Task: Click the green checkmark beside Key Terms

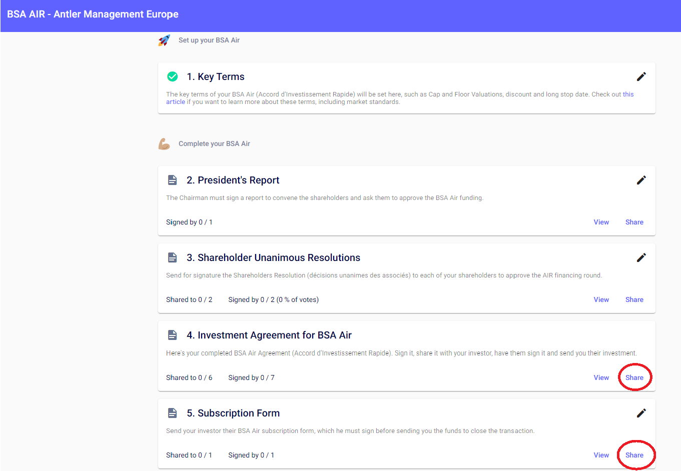Action: (x=172, y=76)
